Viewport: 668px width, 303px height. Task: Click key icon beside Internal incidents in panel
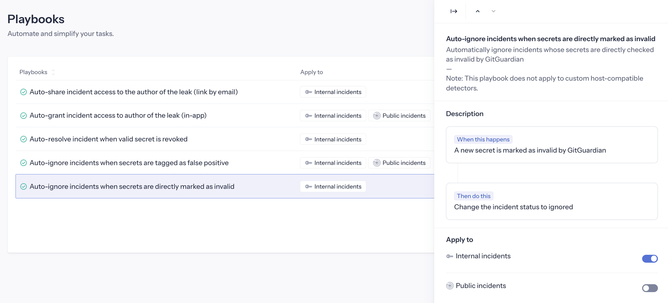click(x=450, y=256)
